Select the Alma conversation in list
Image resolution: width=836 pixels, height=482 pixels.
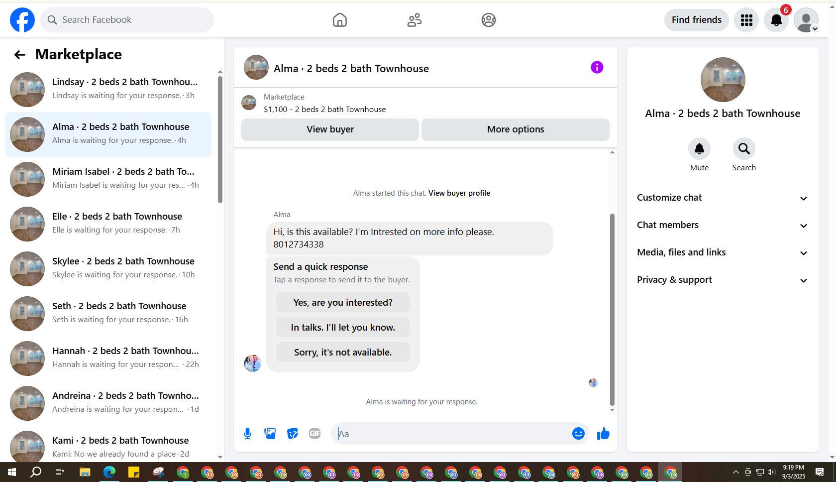pos(108,134)
